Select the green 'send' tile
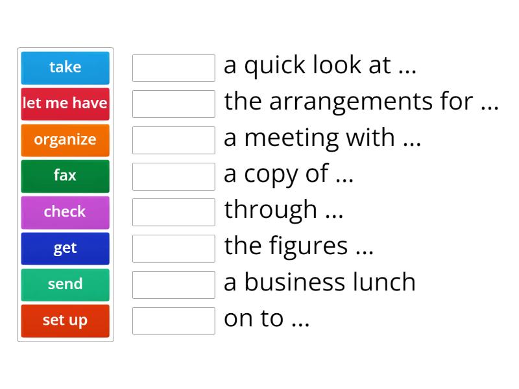The height and width of the screenshot is (389, 519). 65,284
